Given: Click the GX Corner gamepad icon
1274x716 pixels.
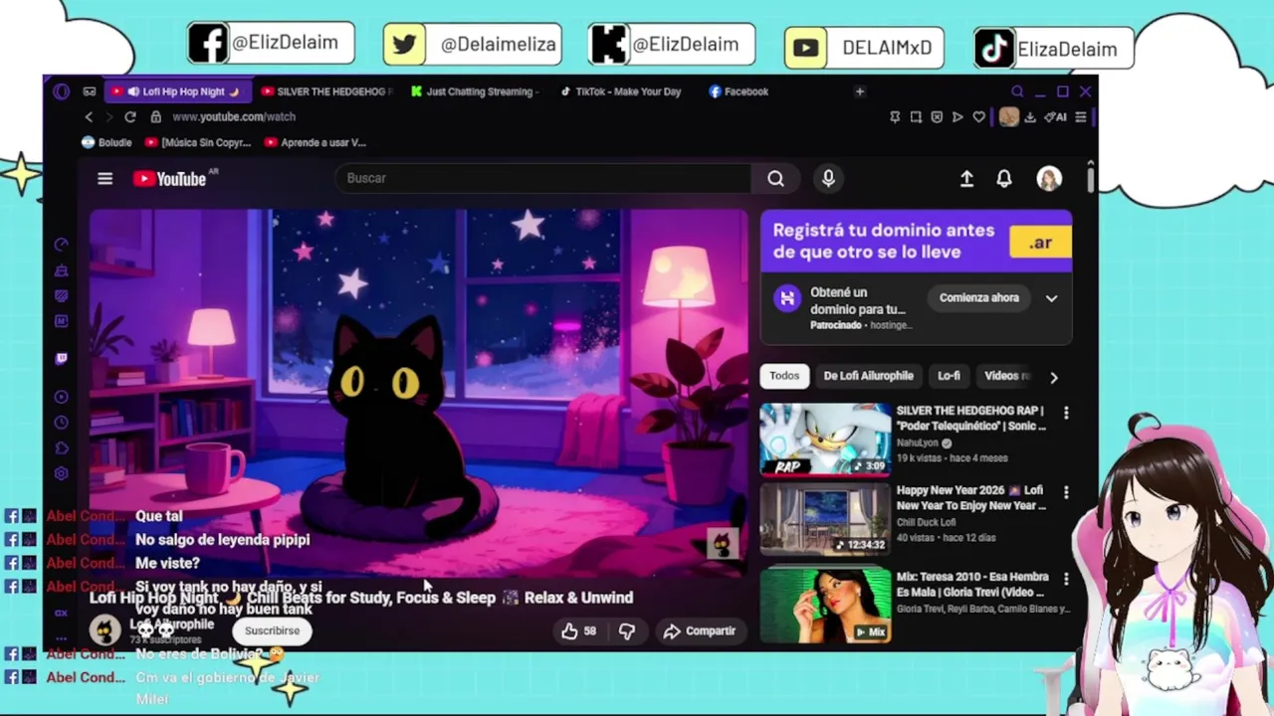Looking at the screenshot, I should [90, 91].
